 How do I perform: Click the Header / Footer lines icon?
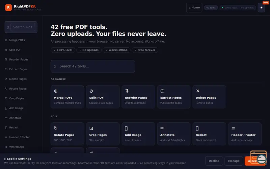tap(233, 128)
